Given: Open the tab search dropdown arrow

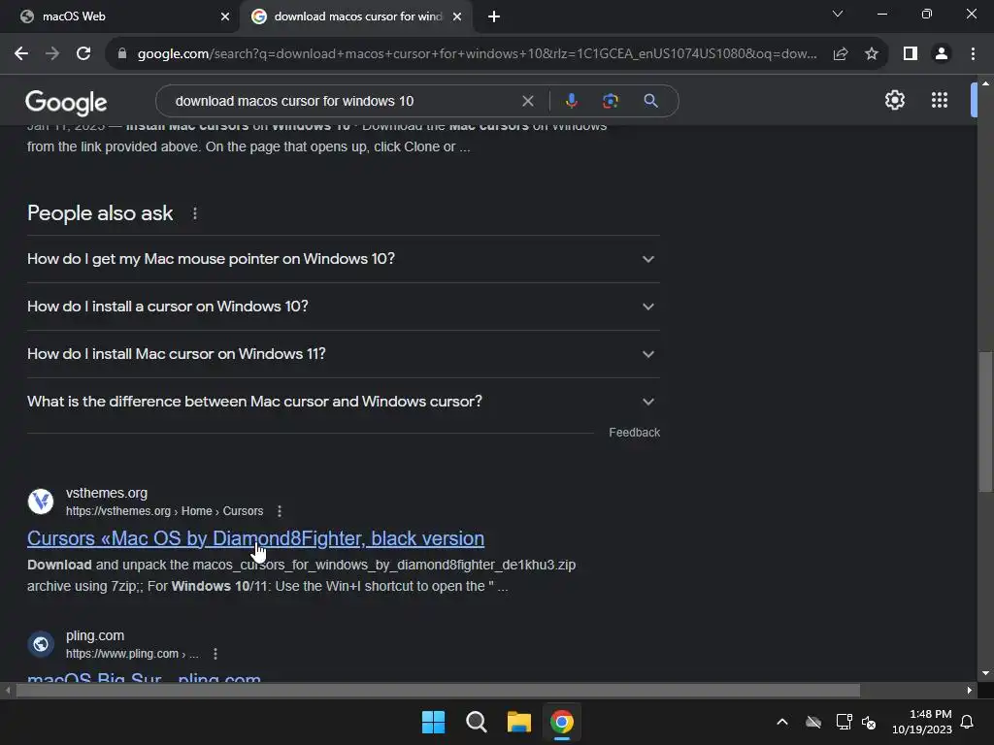Looking at the screenshot, I should pos(838,14).
